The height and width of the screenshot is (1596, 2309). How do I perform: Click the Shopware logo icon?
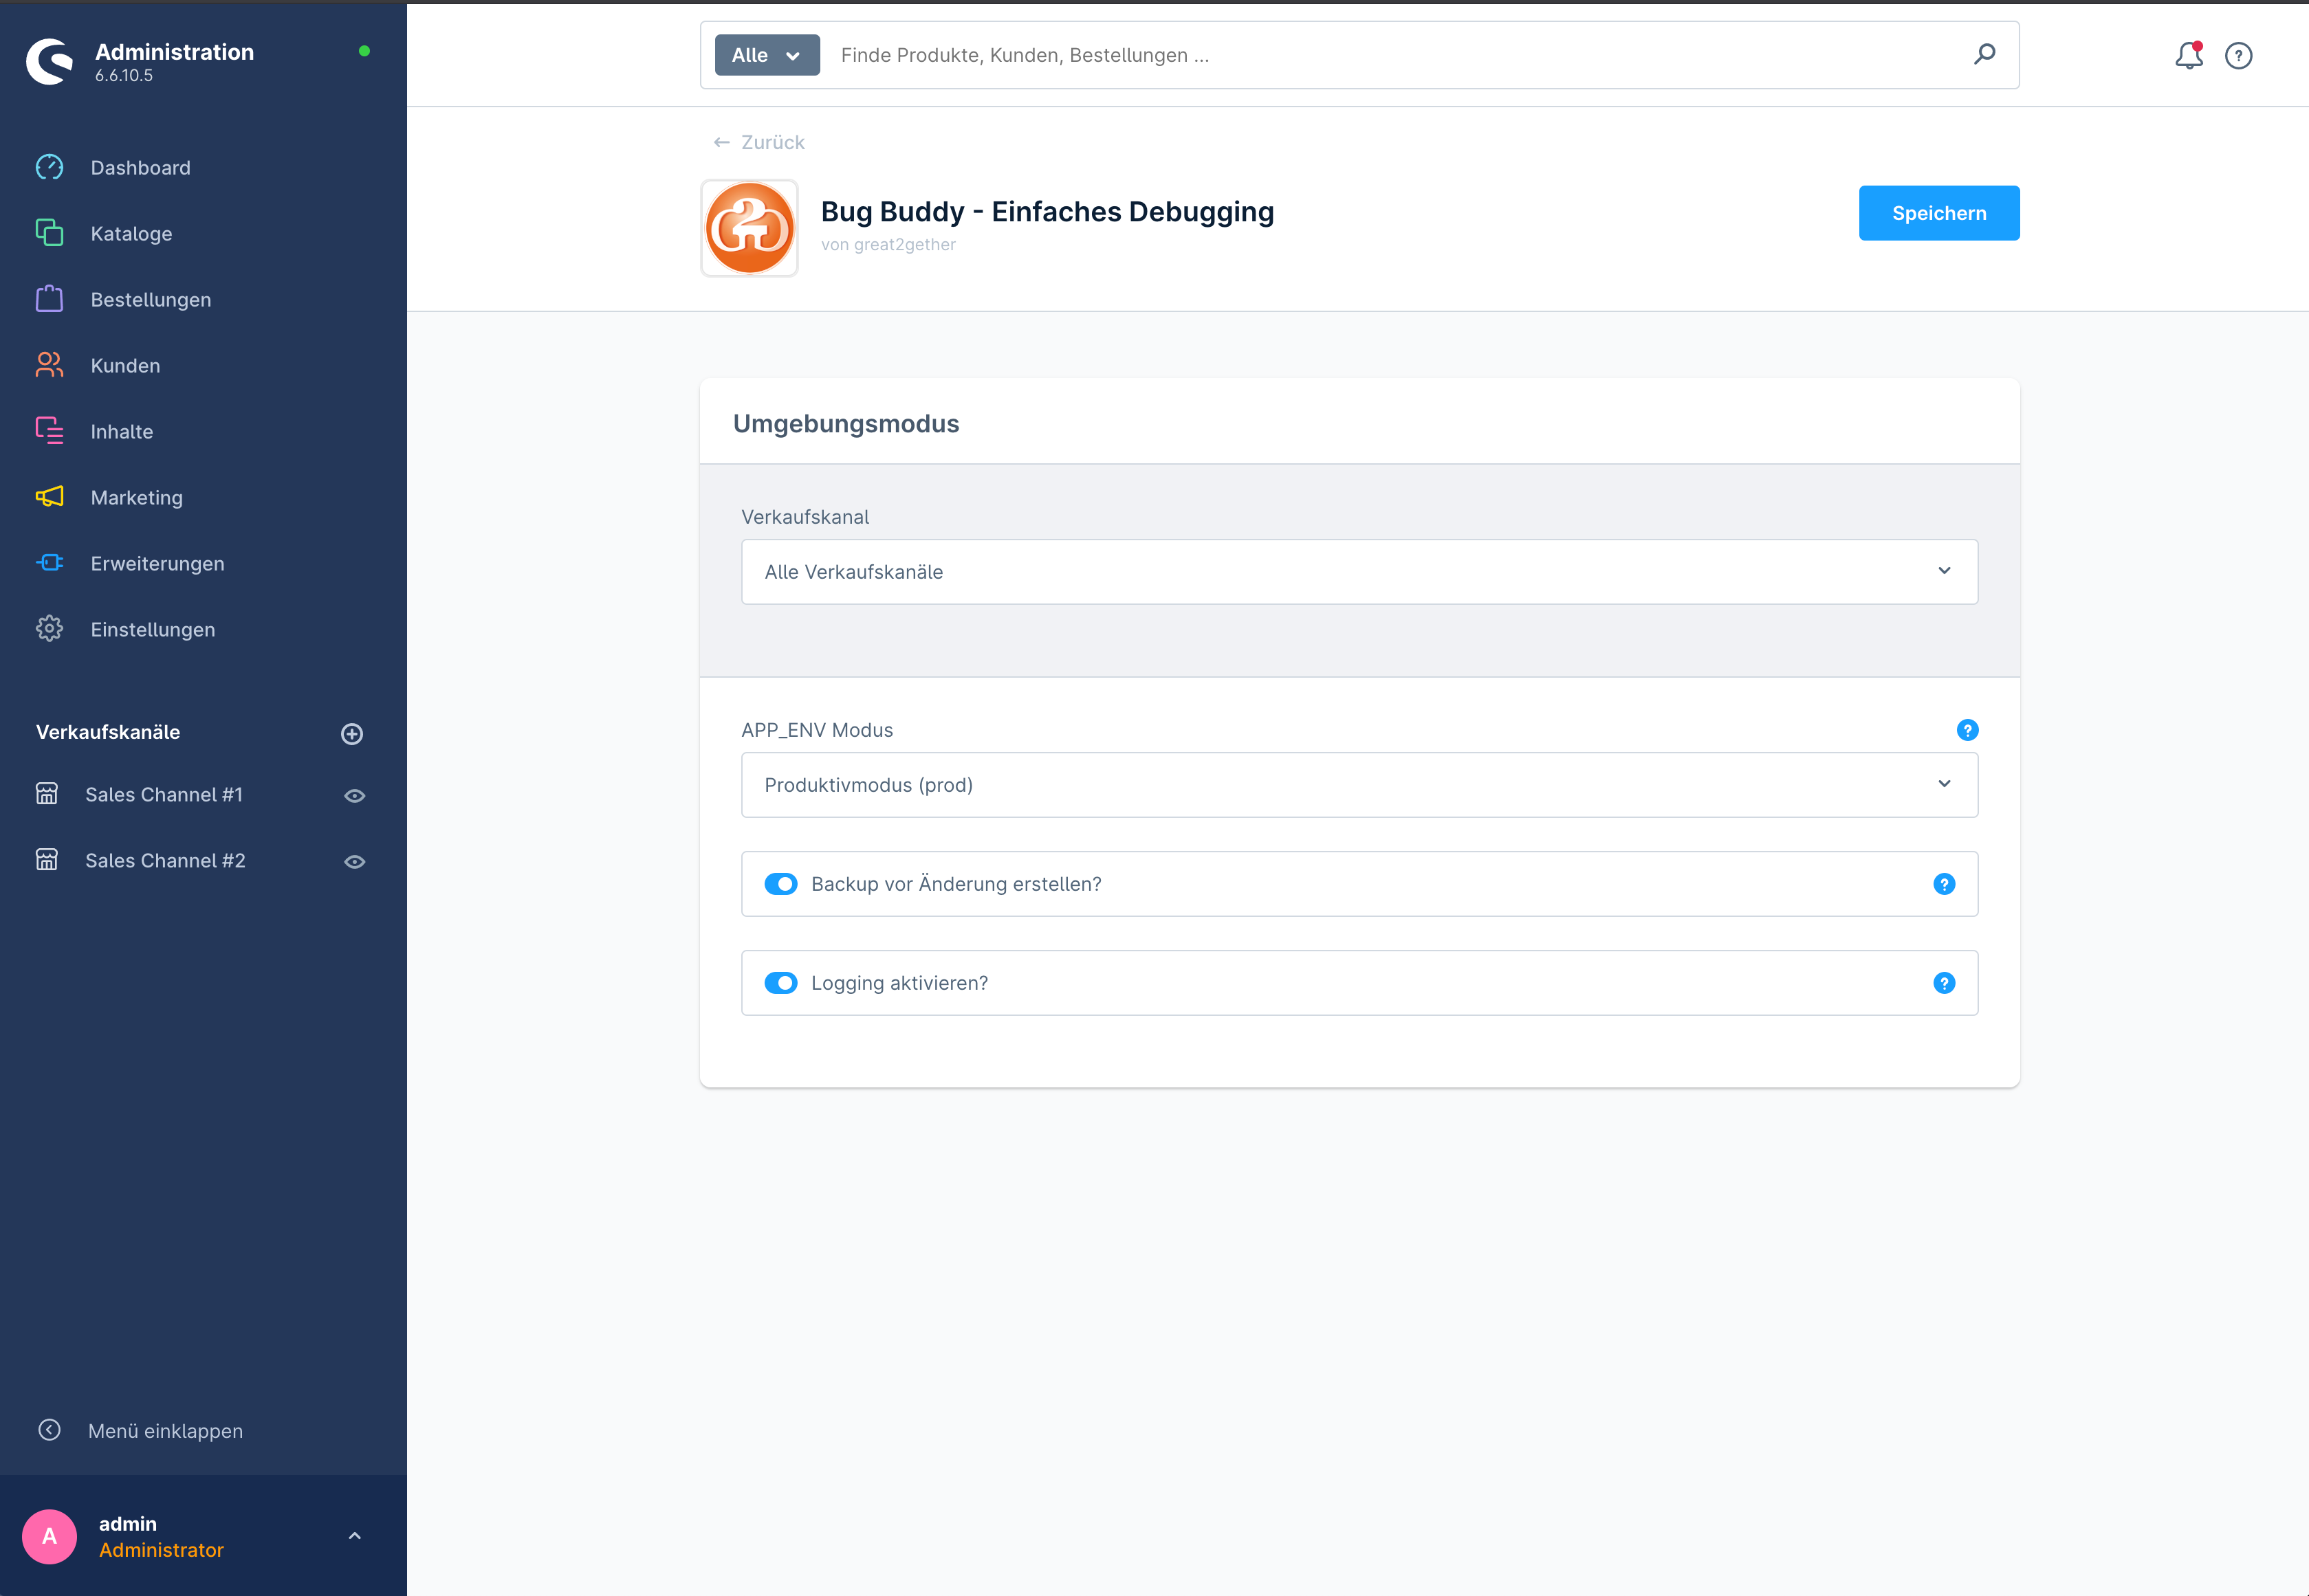(49, 62)
